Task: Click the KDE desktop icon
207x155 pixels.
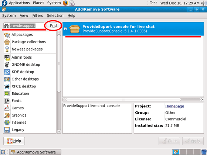Action: (x=7, y=72)
